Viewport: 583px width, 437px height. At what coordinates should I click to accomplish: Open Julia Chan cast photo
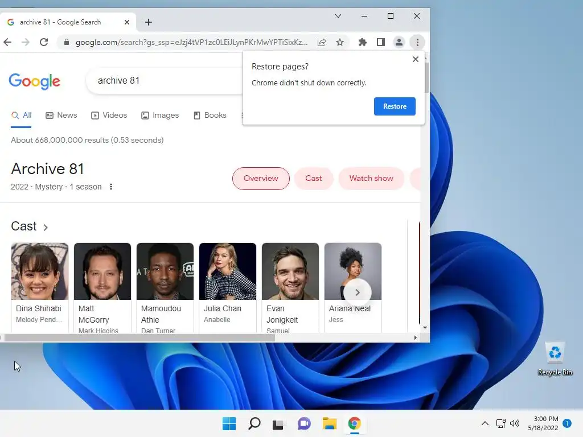click(228, 271)
